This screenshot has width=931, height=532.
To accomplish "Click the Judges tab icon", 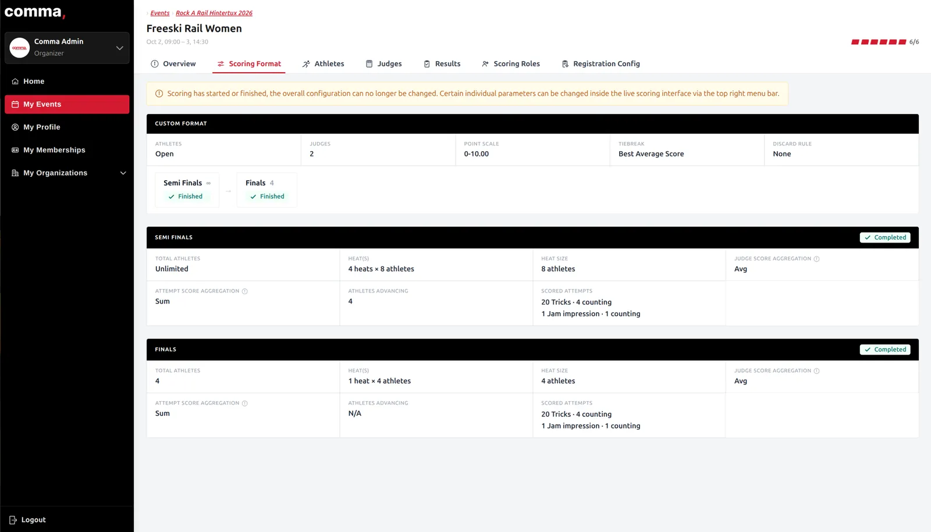I will pyautogui.click(x=369, y=64).
